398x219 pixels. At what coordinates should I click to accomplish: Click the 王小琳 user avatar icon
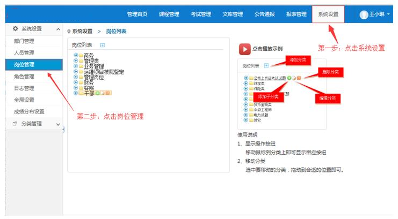(x=363, y=14)
